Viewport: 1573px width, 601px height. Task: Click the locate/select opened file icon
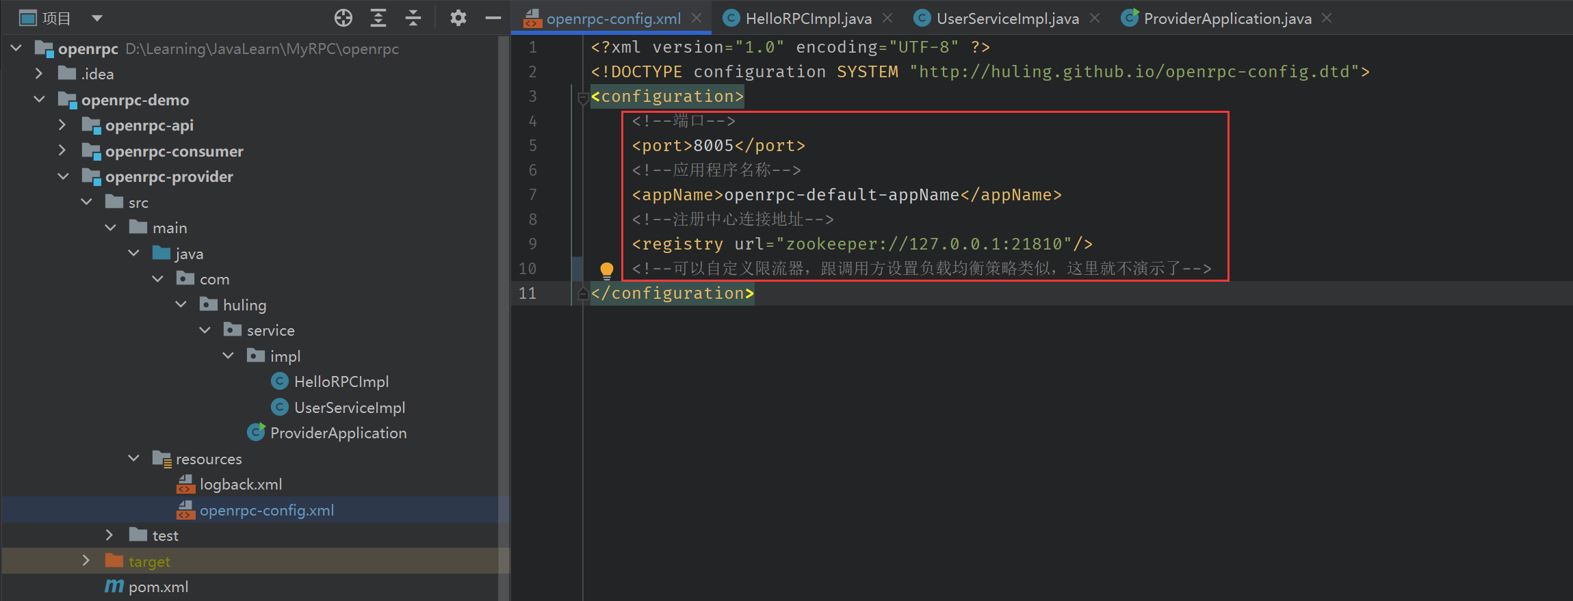(343, 18)
